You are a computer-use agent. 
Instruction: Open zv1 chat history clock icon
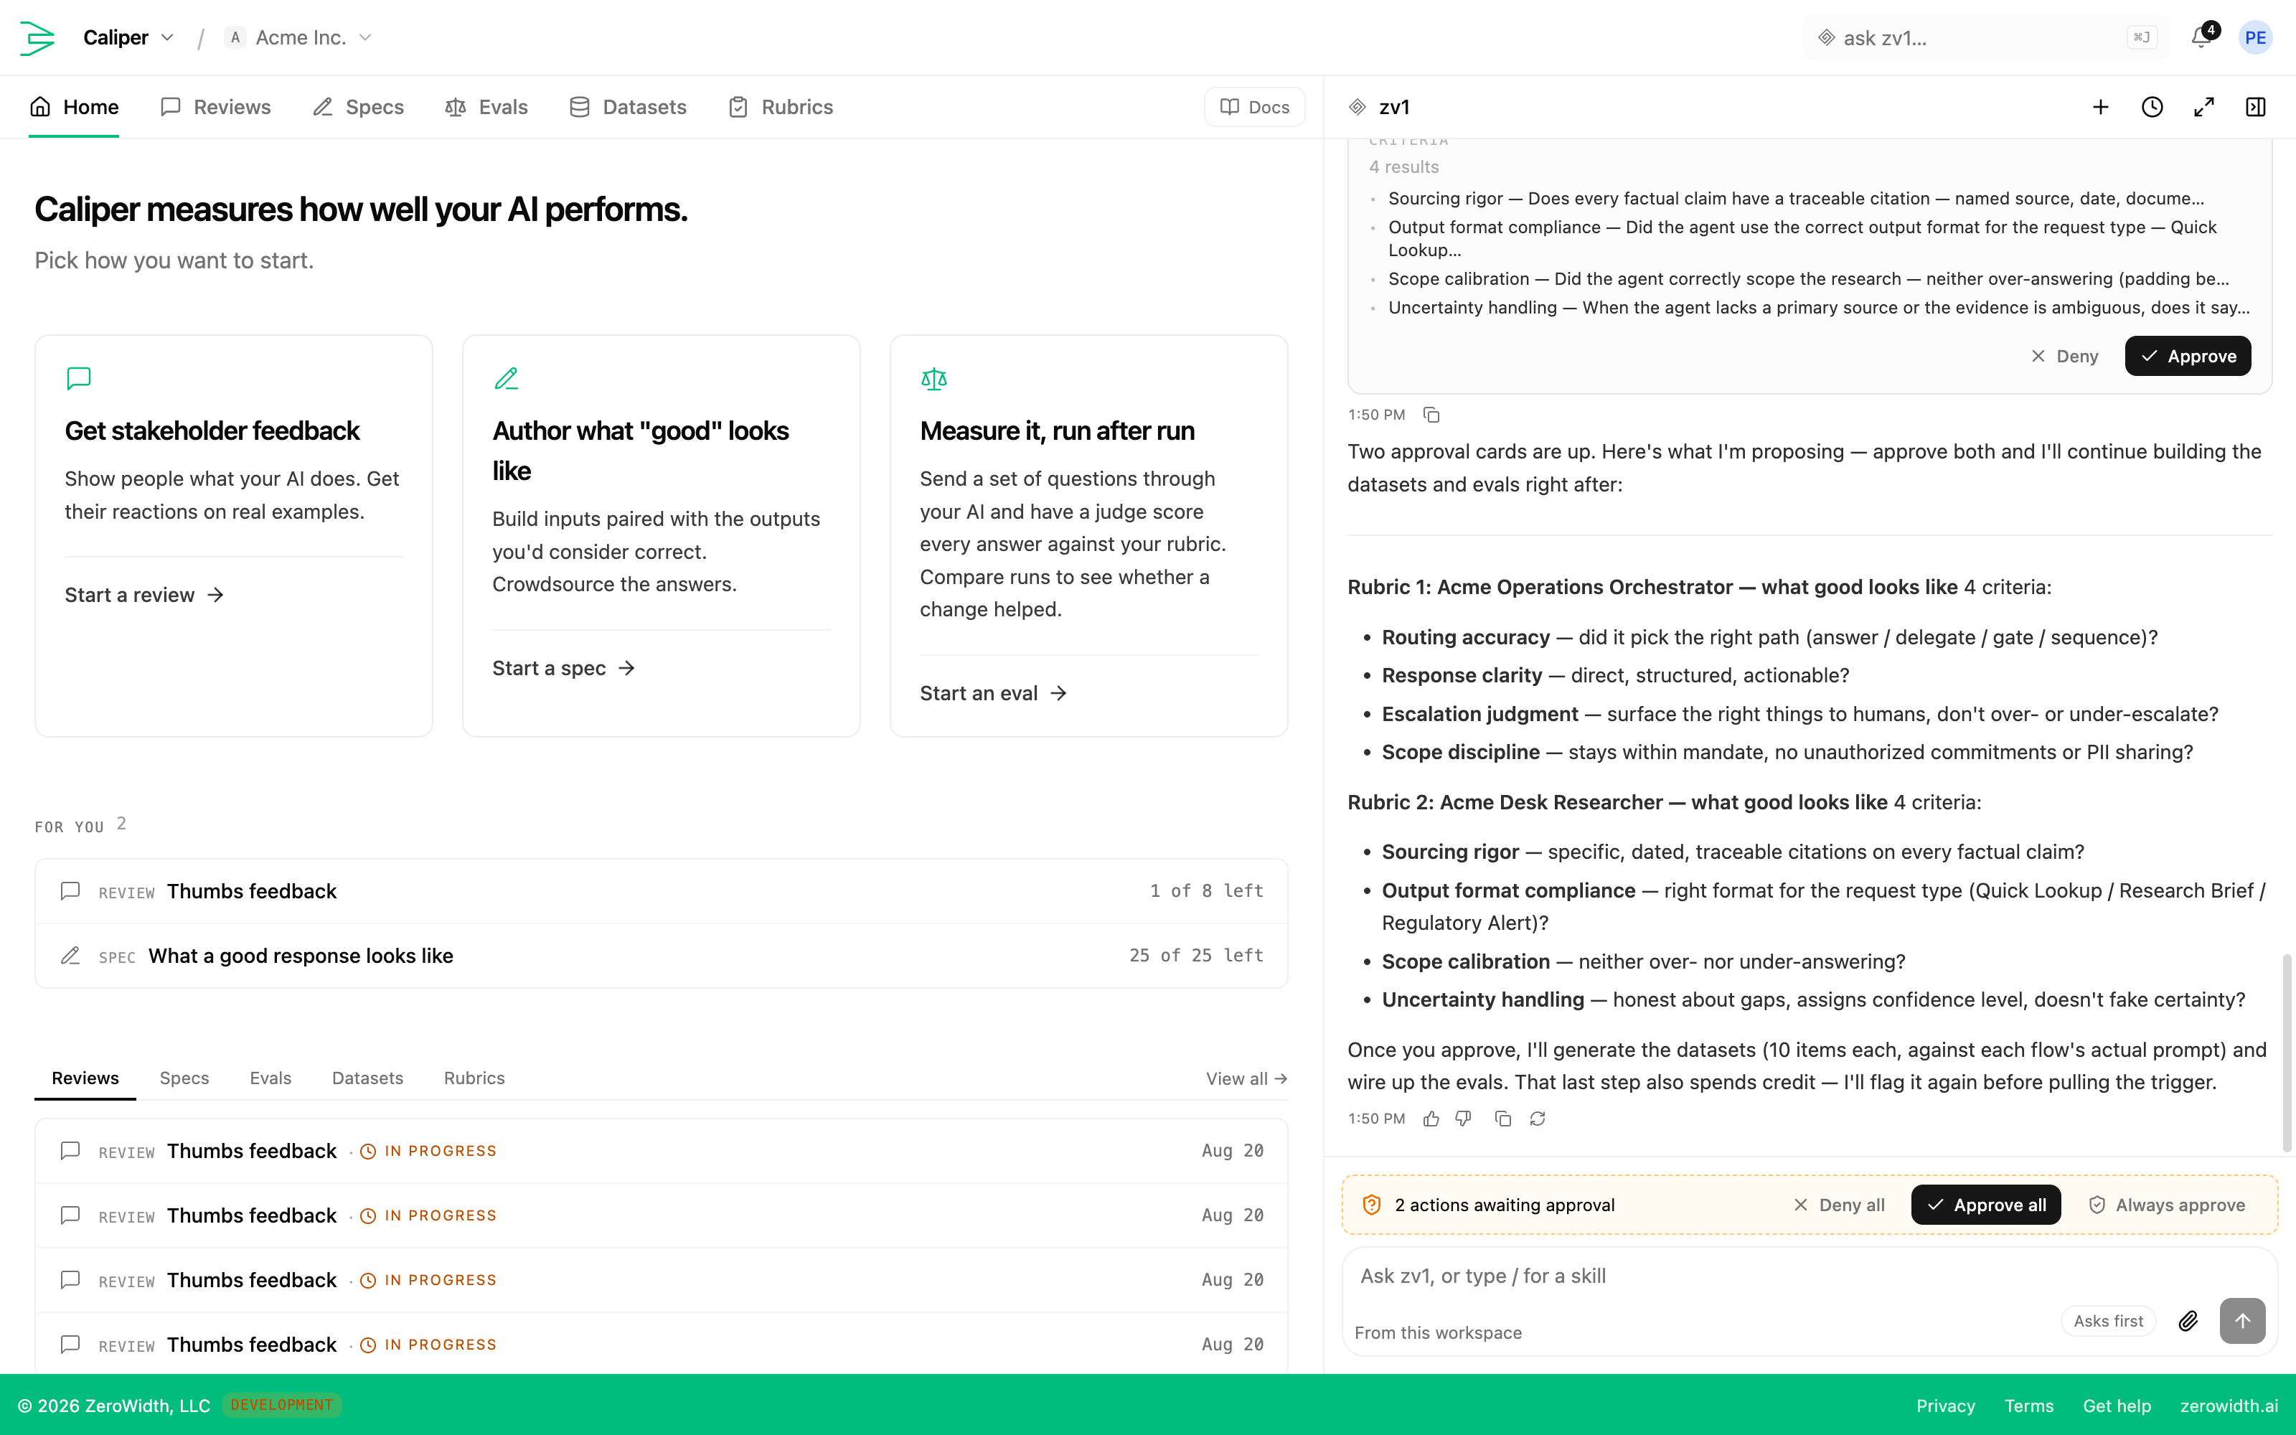pyautogui.click(x=2152, y=107)
